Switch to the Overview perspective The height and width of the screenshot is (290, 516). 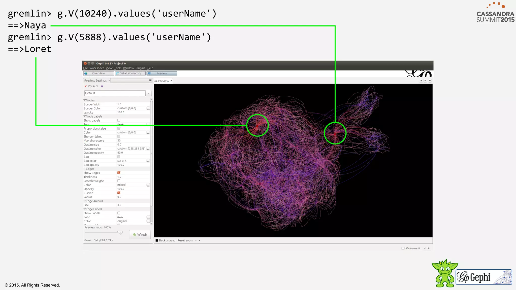point(99,74)
